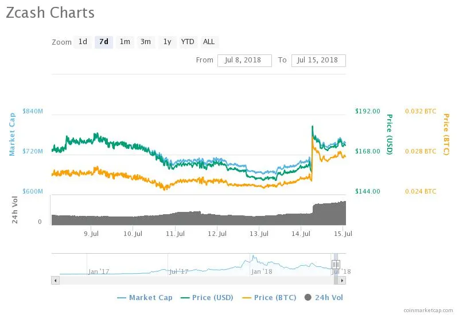Click the 10. Jul x-axis label
Viewport: 459px width, 315px height.
tap(133, 234)
